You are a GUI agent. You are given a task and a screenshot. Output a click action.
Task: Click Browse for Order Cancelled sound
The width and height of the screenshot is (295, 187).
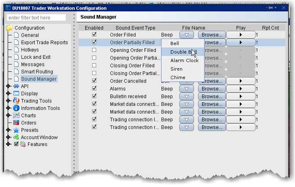pos(211,81)
